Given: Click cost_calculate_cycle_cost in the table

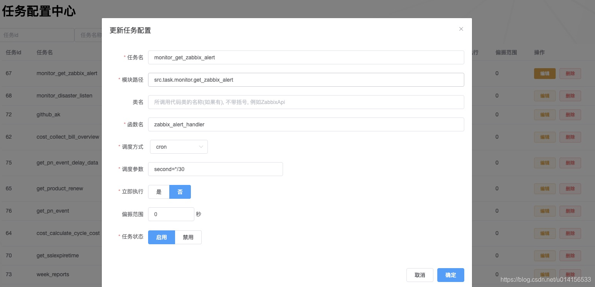Looking at the screenshot, I should 68,233.
